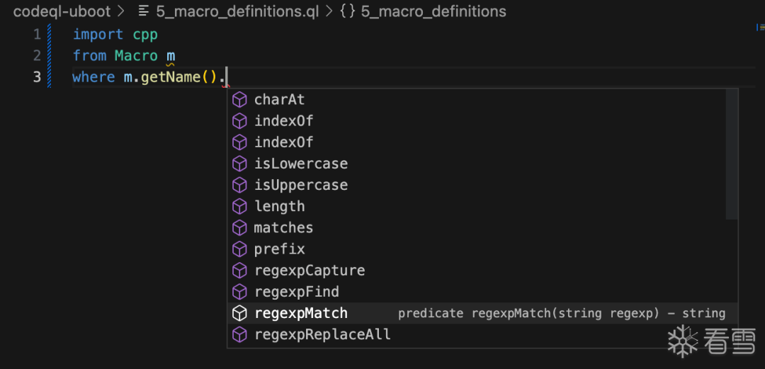Viewport: 765px width, 369px height.
Task: Click the cube icon beside matches
Action: (239, 227)
